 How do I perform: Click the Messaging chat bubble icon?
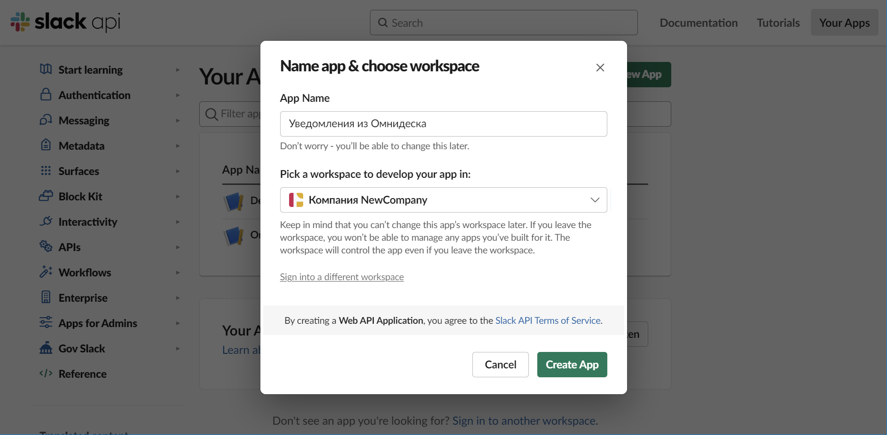pos(46,120)
